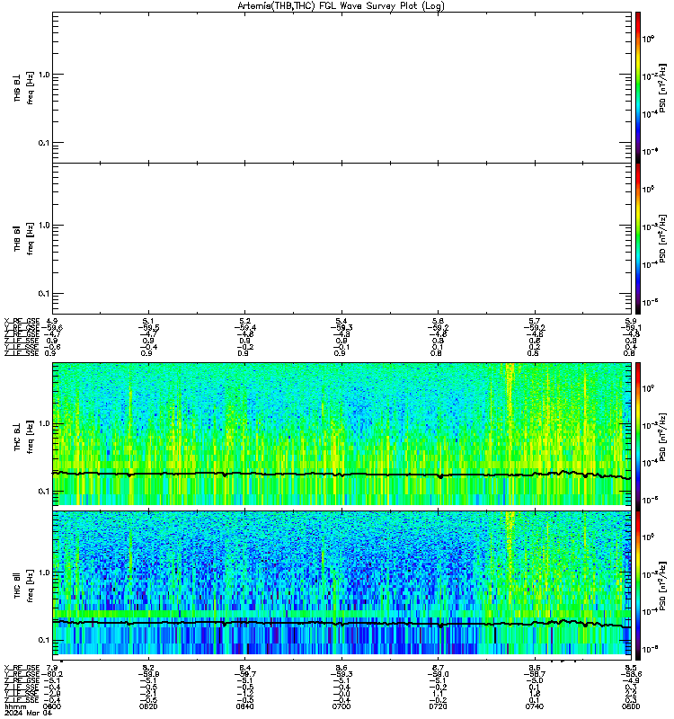674x719 pixels.
Task: Click the PSD [nT²/Hz] label of the top color bar
Action: tap(662, 88)
